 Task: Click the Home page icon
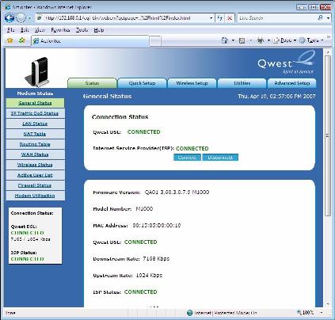[x=225, y=40]
